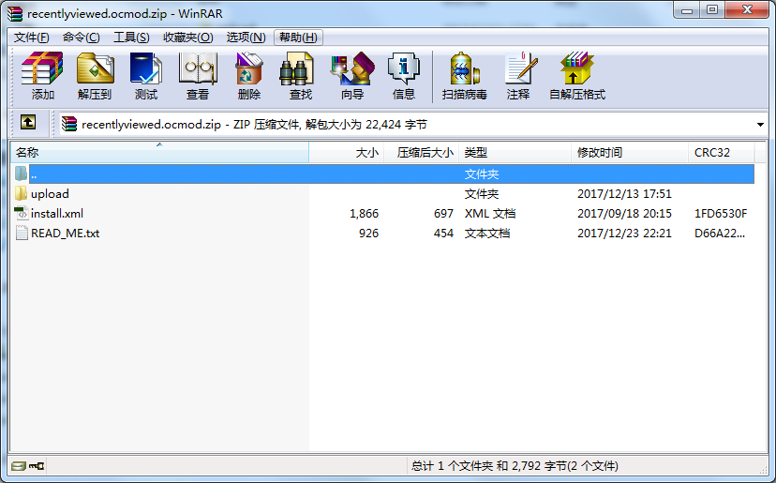Click the window resize grip corner
The image size is (776, 483).
[x=763, y=468]
